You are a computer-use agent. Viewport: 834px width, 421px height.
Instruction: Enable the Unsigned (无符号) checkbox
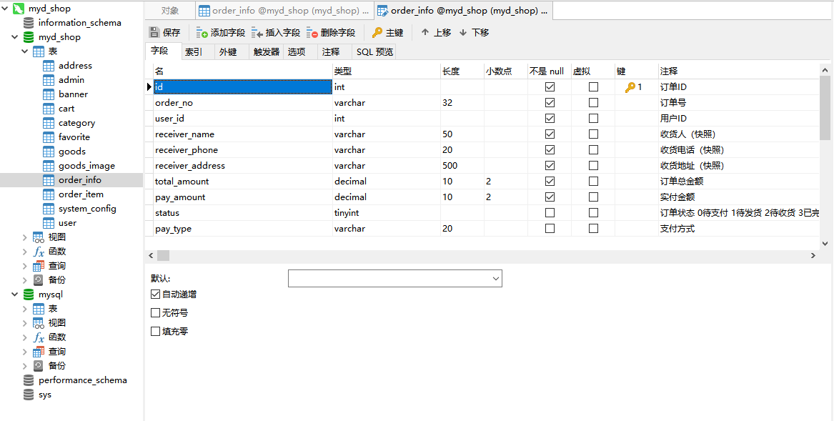point(155,312)
